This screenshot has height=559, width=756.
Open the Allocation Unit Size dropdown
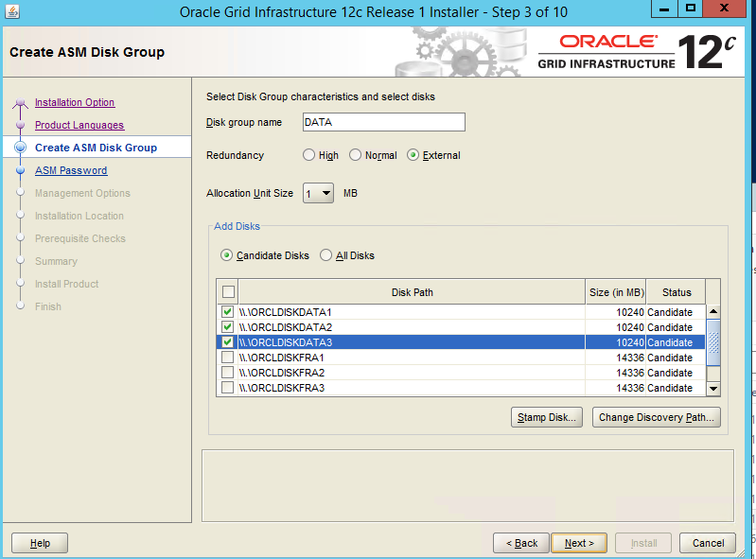coord(318,193)
